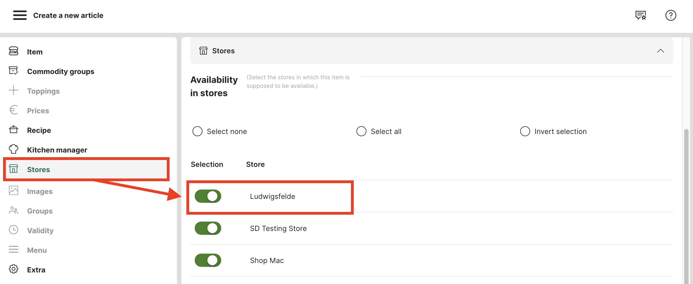This screenshot has width=693, height=284.
Task: Click the Kitchen manager chef hat icon
Action: [14, 149]
